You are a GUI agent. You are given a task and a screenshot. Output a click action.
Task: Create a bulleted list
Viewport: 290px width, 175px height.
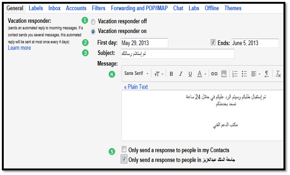point(244,74)
